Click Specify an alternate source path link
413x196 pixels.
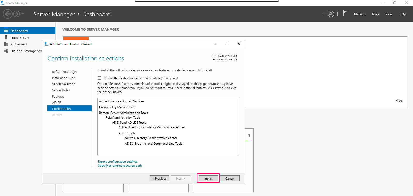click(x=120, y=166)
